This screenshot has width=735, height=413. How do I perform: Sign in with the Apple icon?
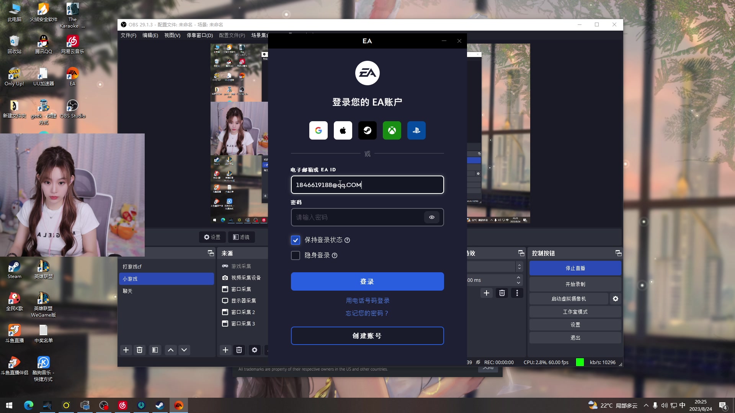point(343,130)
